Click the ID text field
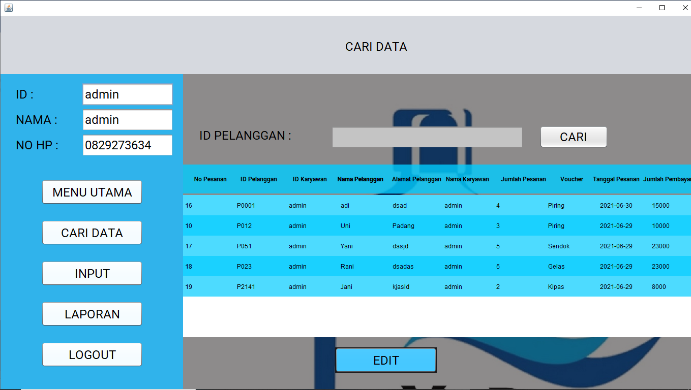 coord(127,94)
